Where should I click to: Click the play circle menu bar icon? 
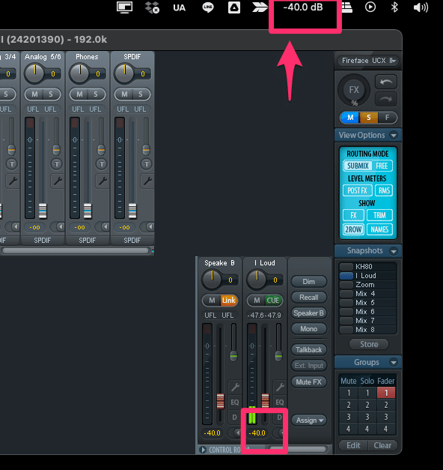370,7
